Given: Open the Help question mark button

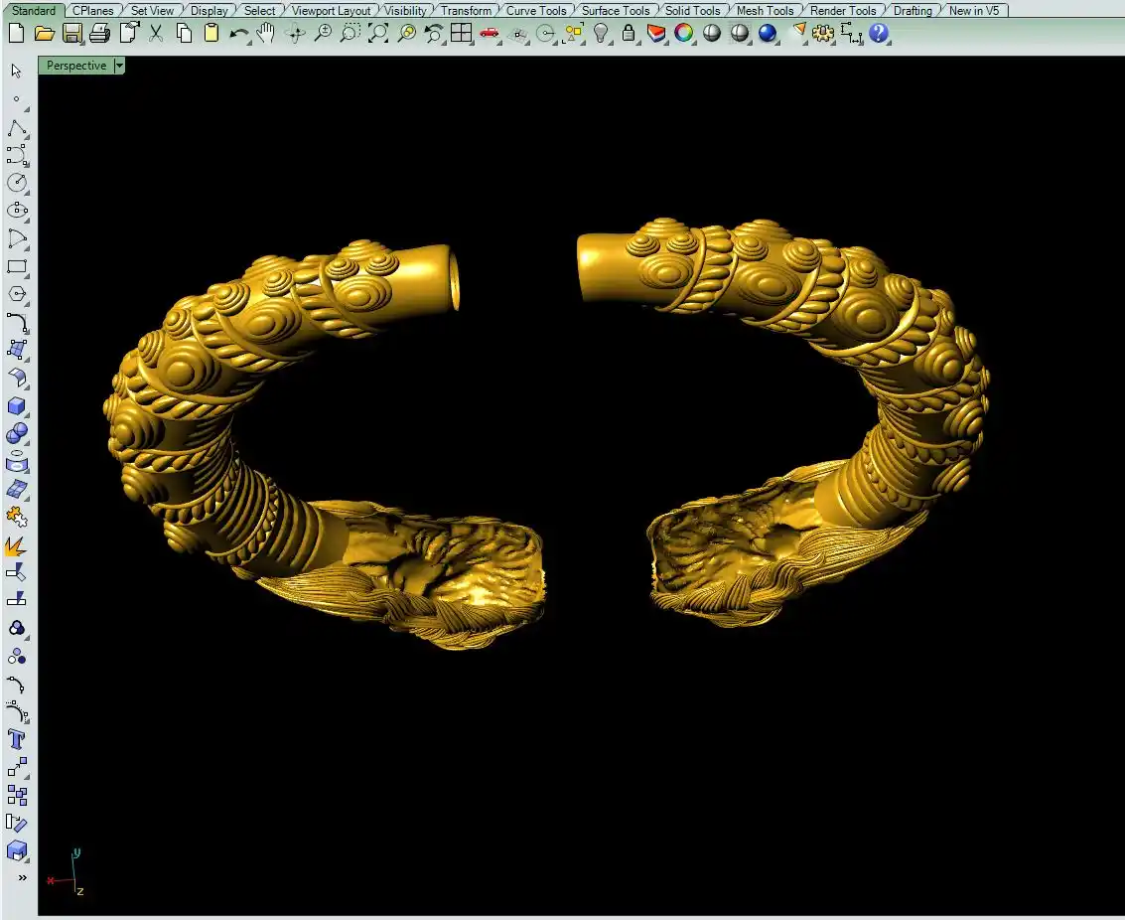Looking at the screenshot, I should (879, 33).
